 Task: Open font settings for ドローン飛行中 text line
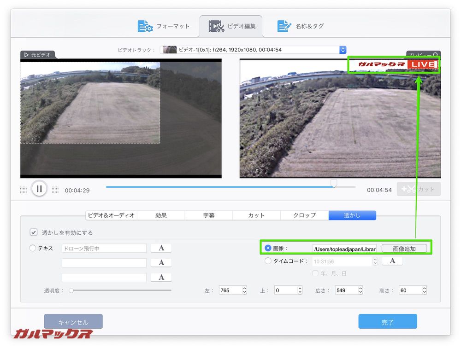[x=161, y=248]
